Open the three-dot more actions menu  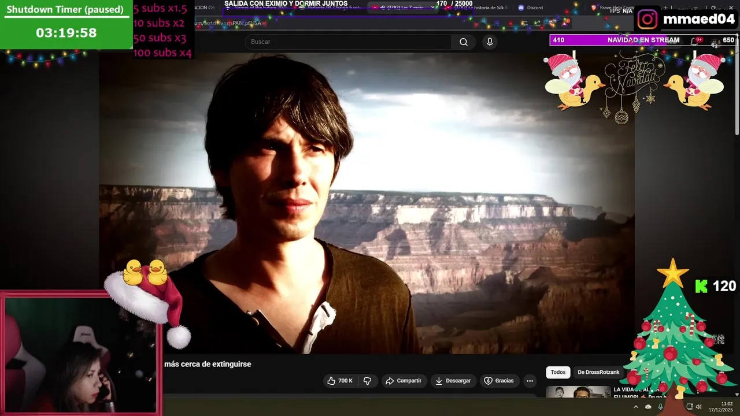point(530,381)
